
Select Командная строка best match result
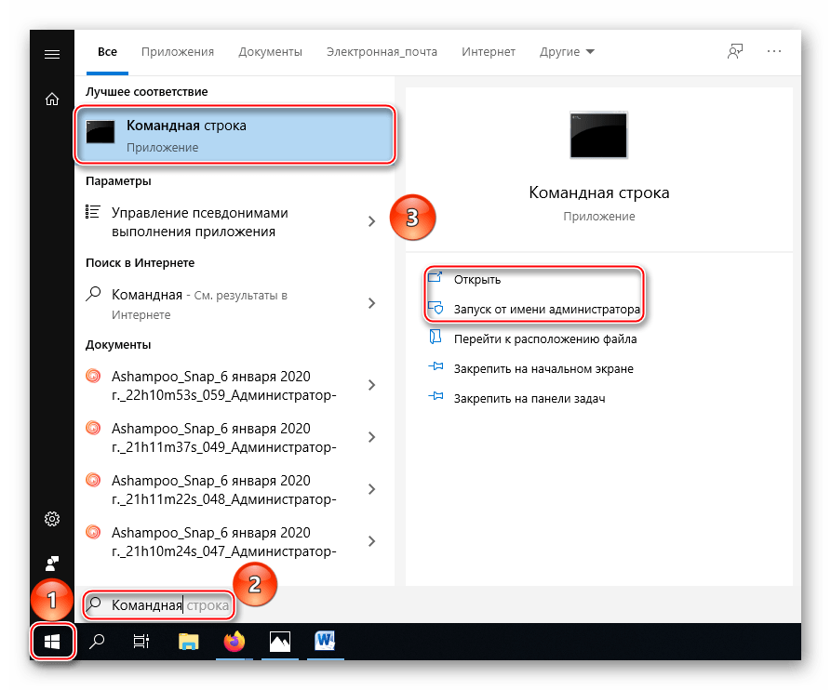(235, 135)
